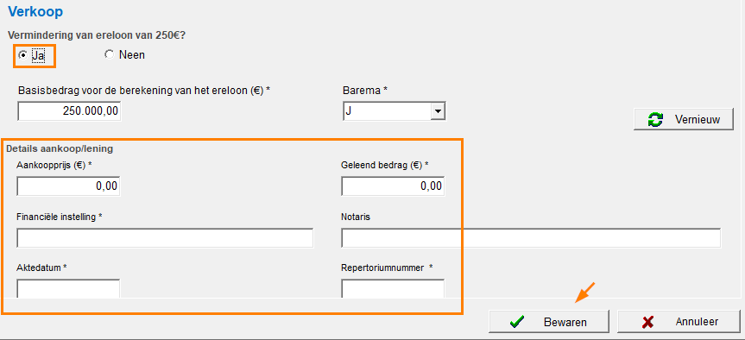The height and width of the screenshot is (340, 745).
Task: Save with the Bewaren button
Action: click(x=549, y=322)
